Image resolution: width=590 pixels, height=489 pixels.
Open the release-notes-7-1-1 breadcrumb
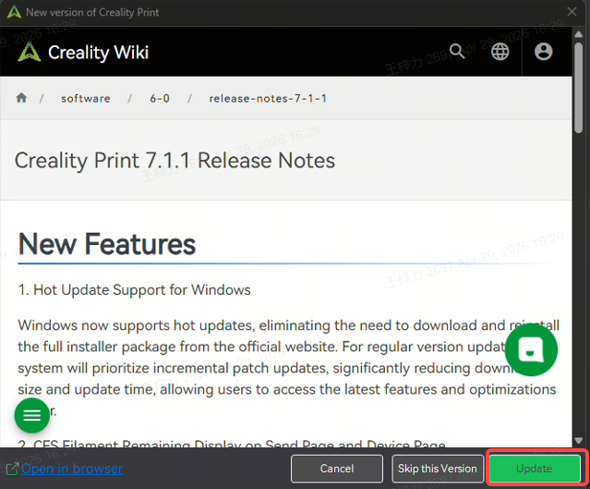[268, 98]
